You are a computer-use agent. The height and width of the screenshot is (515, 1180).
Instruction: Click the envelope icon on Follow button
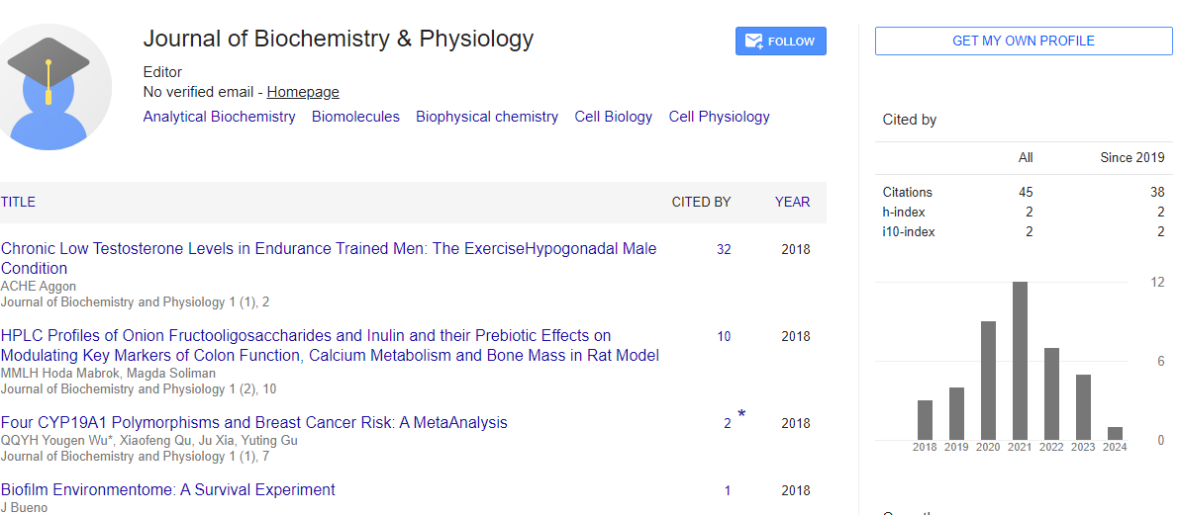[753, 42]
